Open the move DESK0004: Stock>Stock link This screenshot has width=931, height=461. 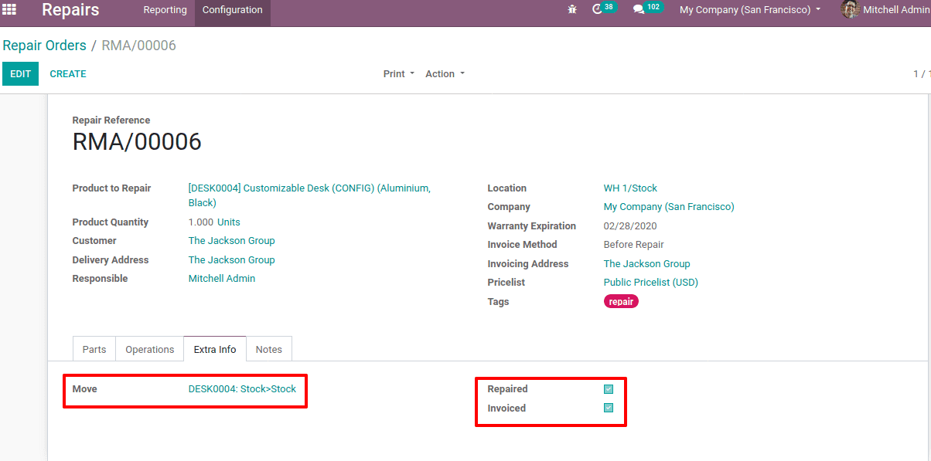point(242,389)
